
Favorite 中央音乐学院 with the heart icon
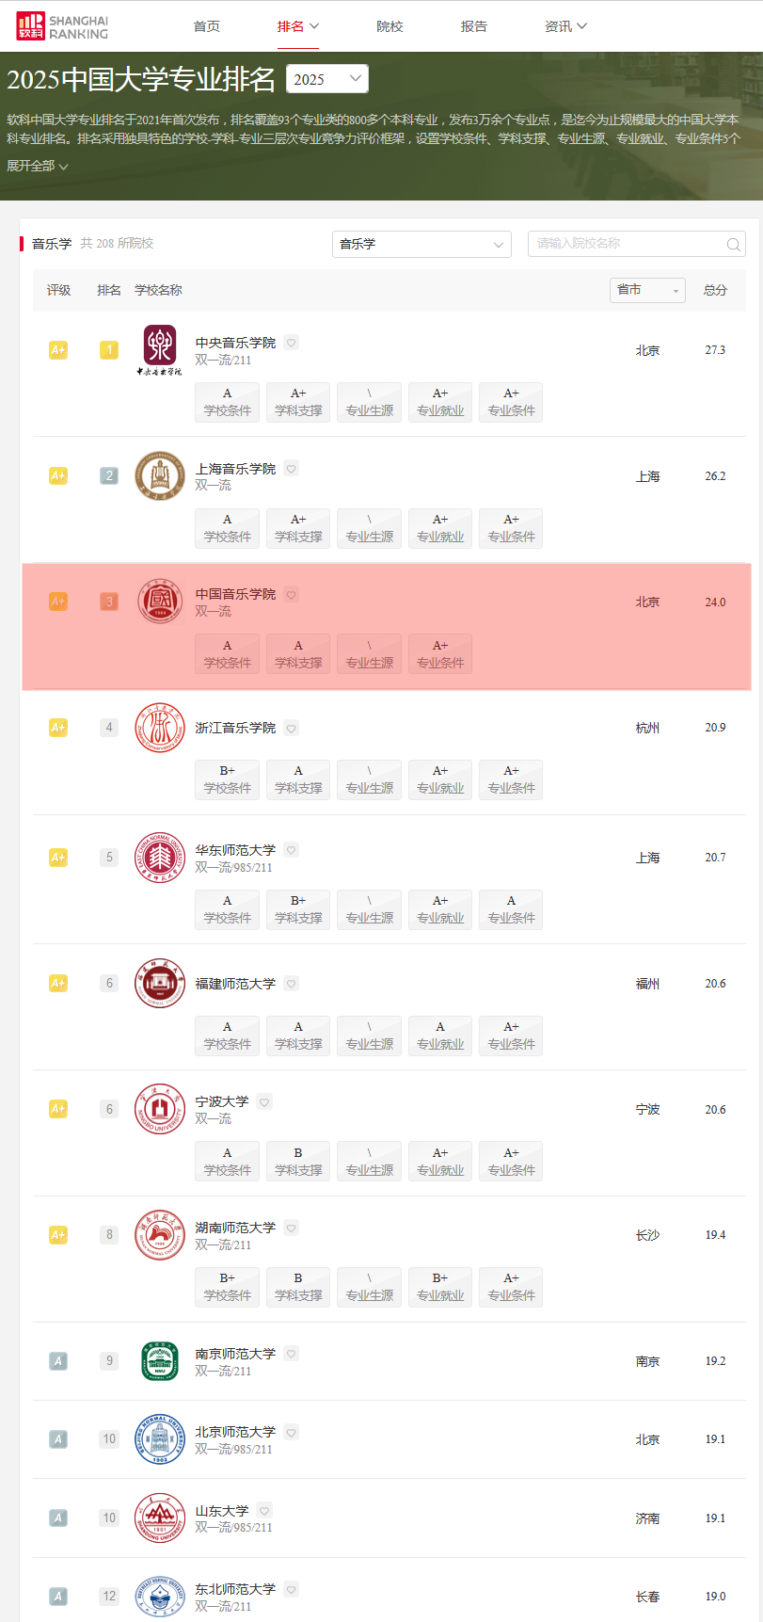[292, 343]
